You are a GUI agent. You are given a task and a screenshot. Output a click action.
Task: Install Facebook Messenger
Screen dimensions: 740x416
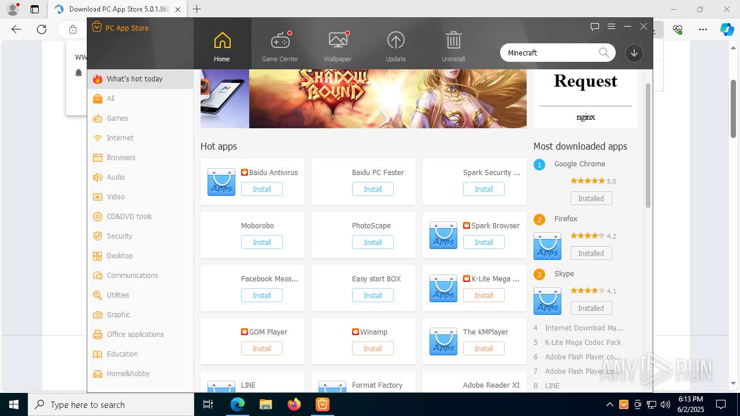coord(262,296)
